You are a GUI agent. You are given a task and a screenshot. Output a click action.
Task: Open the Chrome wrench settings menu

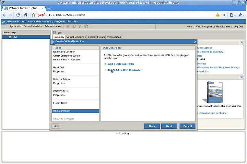pos(241,15)
